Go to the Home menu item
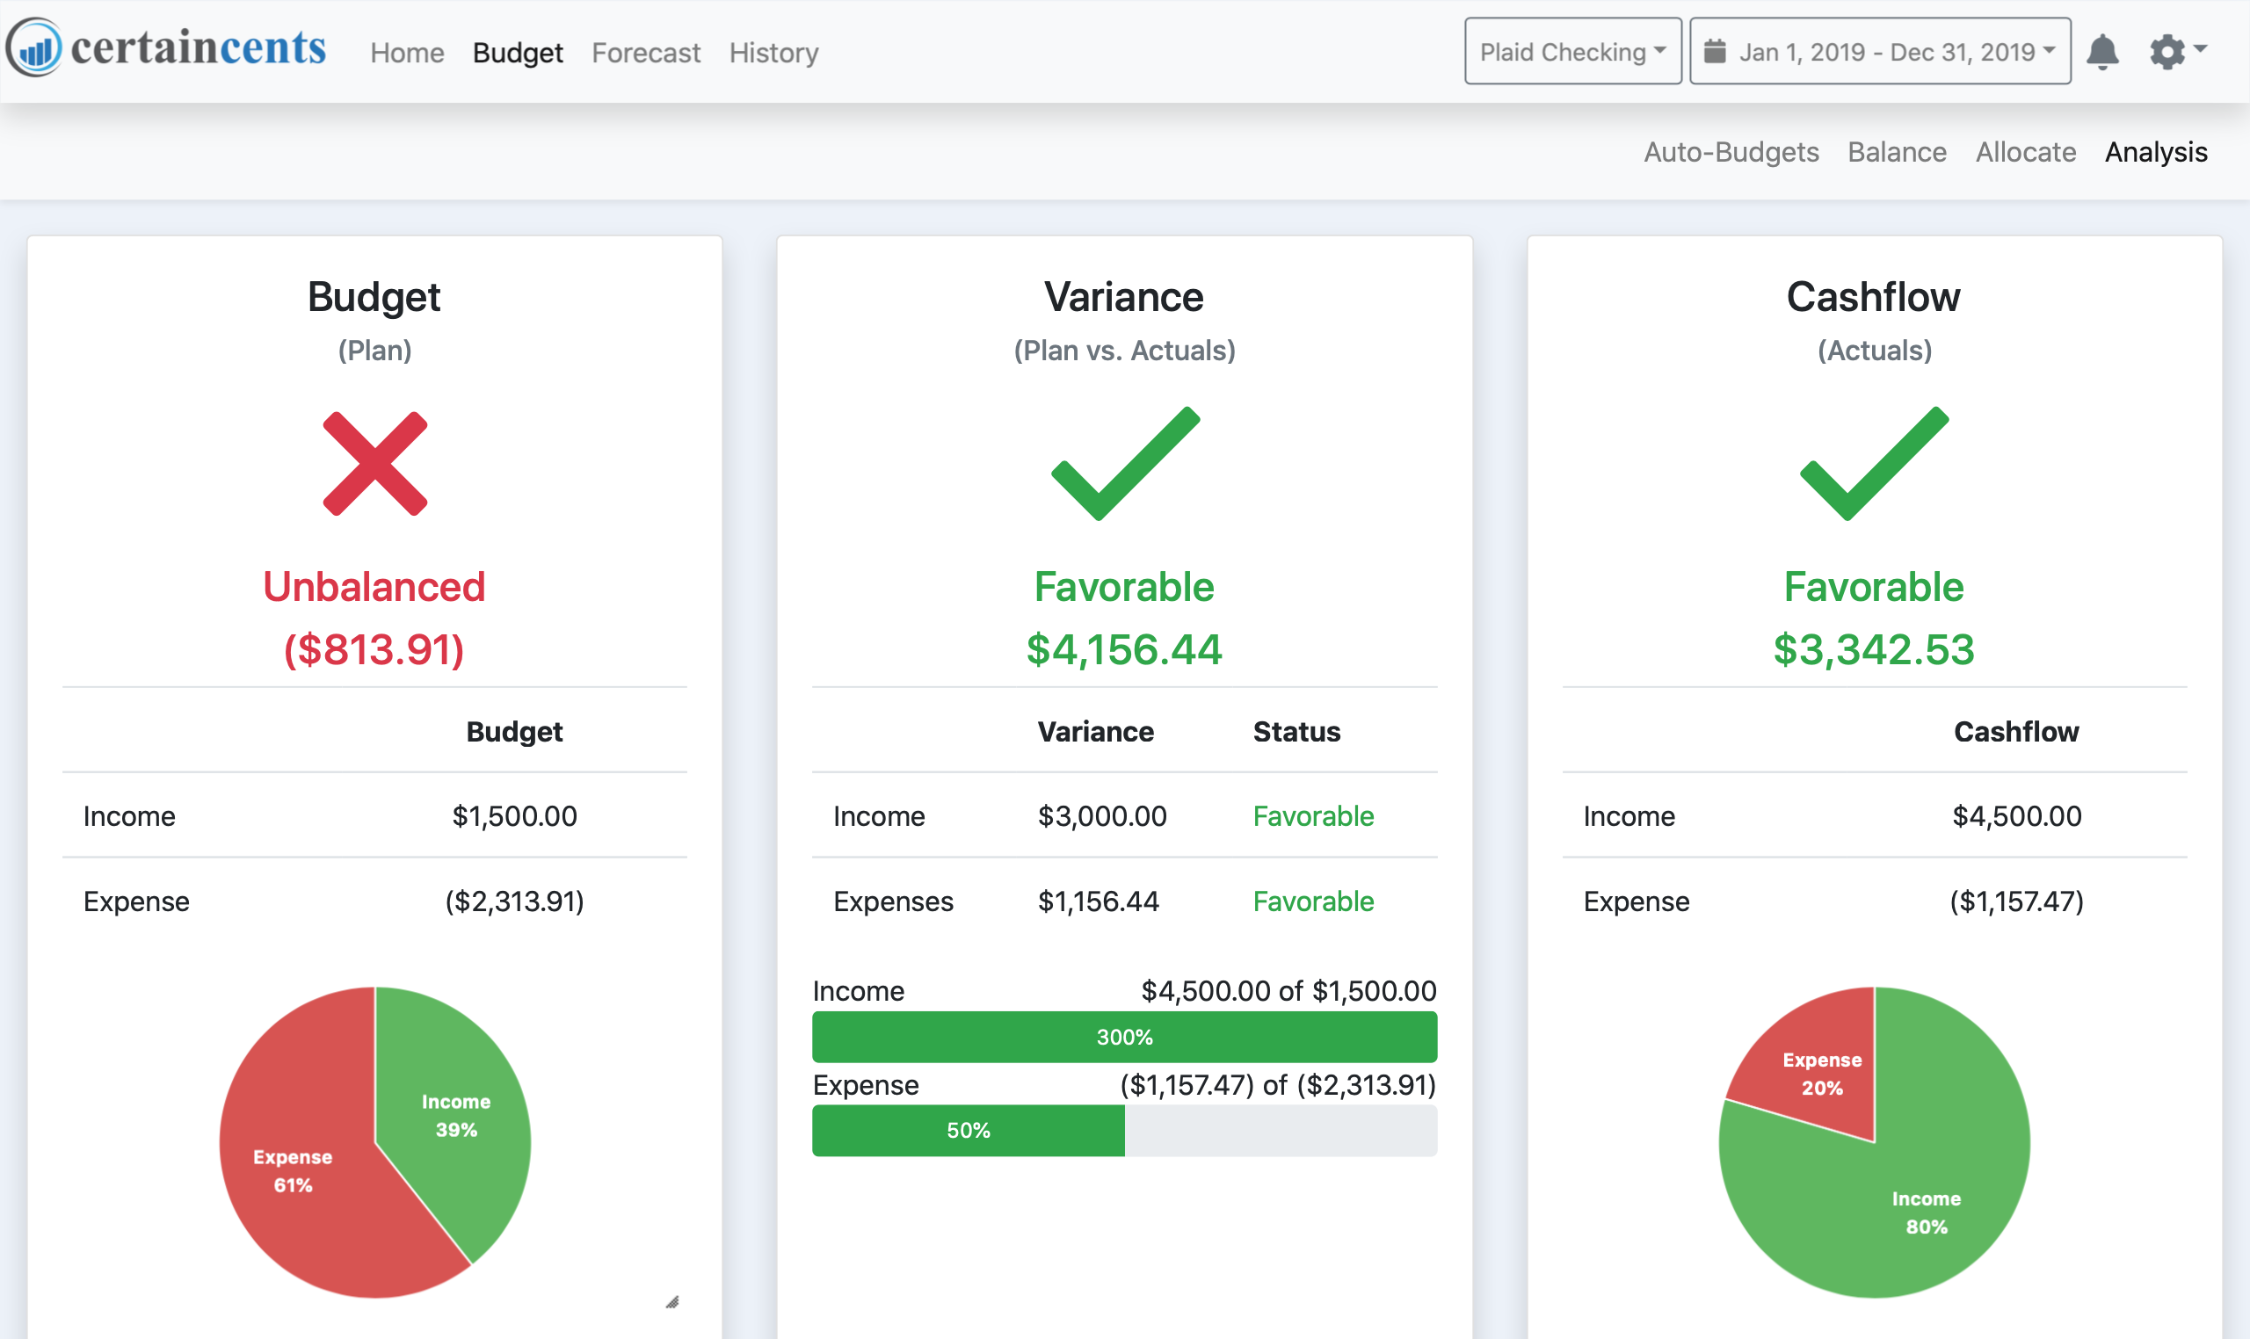This screenshot has height=1339, width=2250. click(x=407, y=53)
